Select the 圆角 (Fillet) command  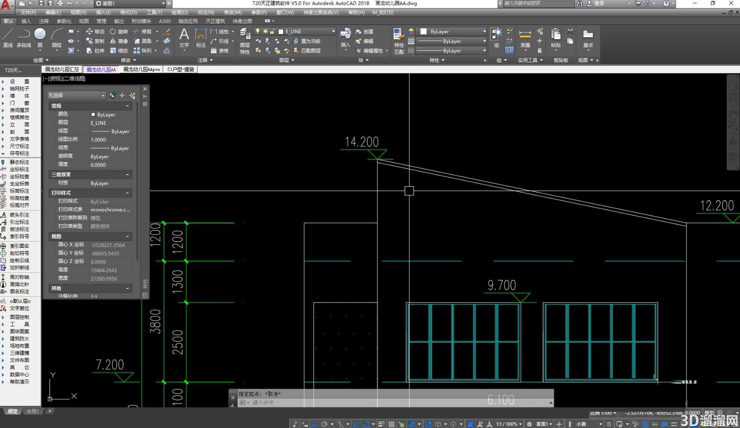pos(142,41)
